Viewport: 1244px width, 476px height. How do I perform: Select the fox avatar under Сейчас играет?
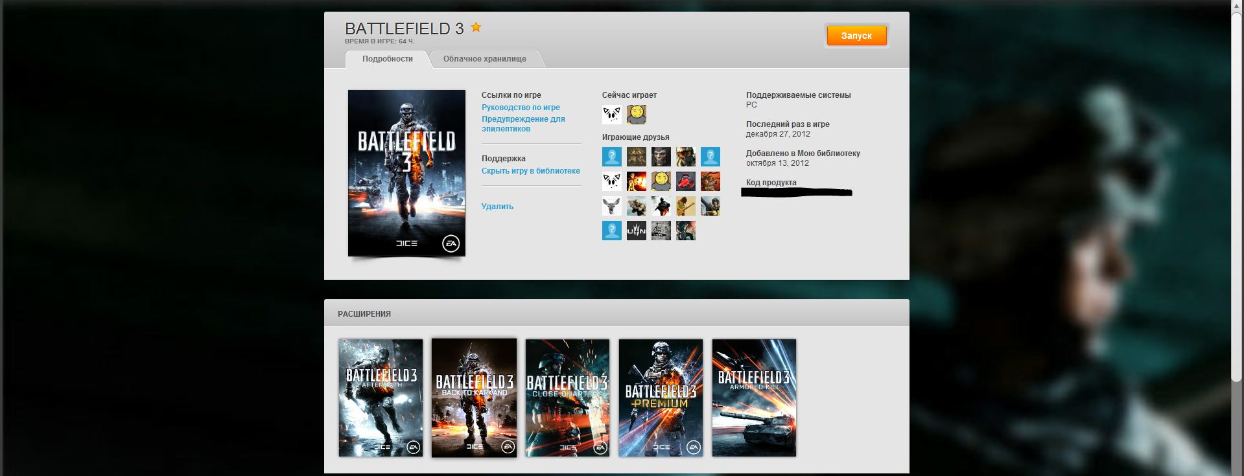point(612,115)
